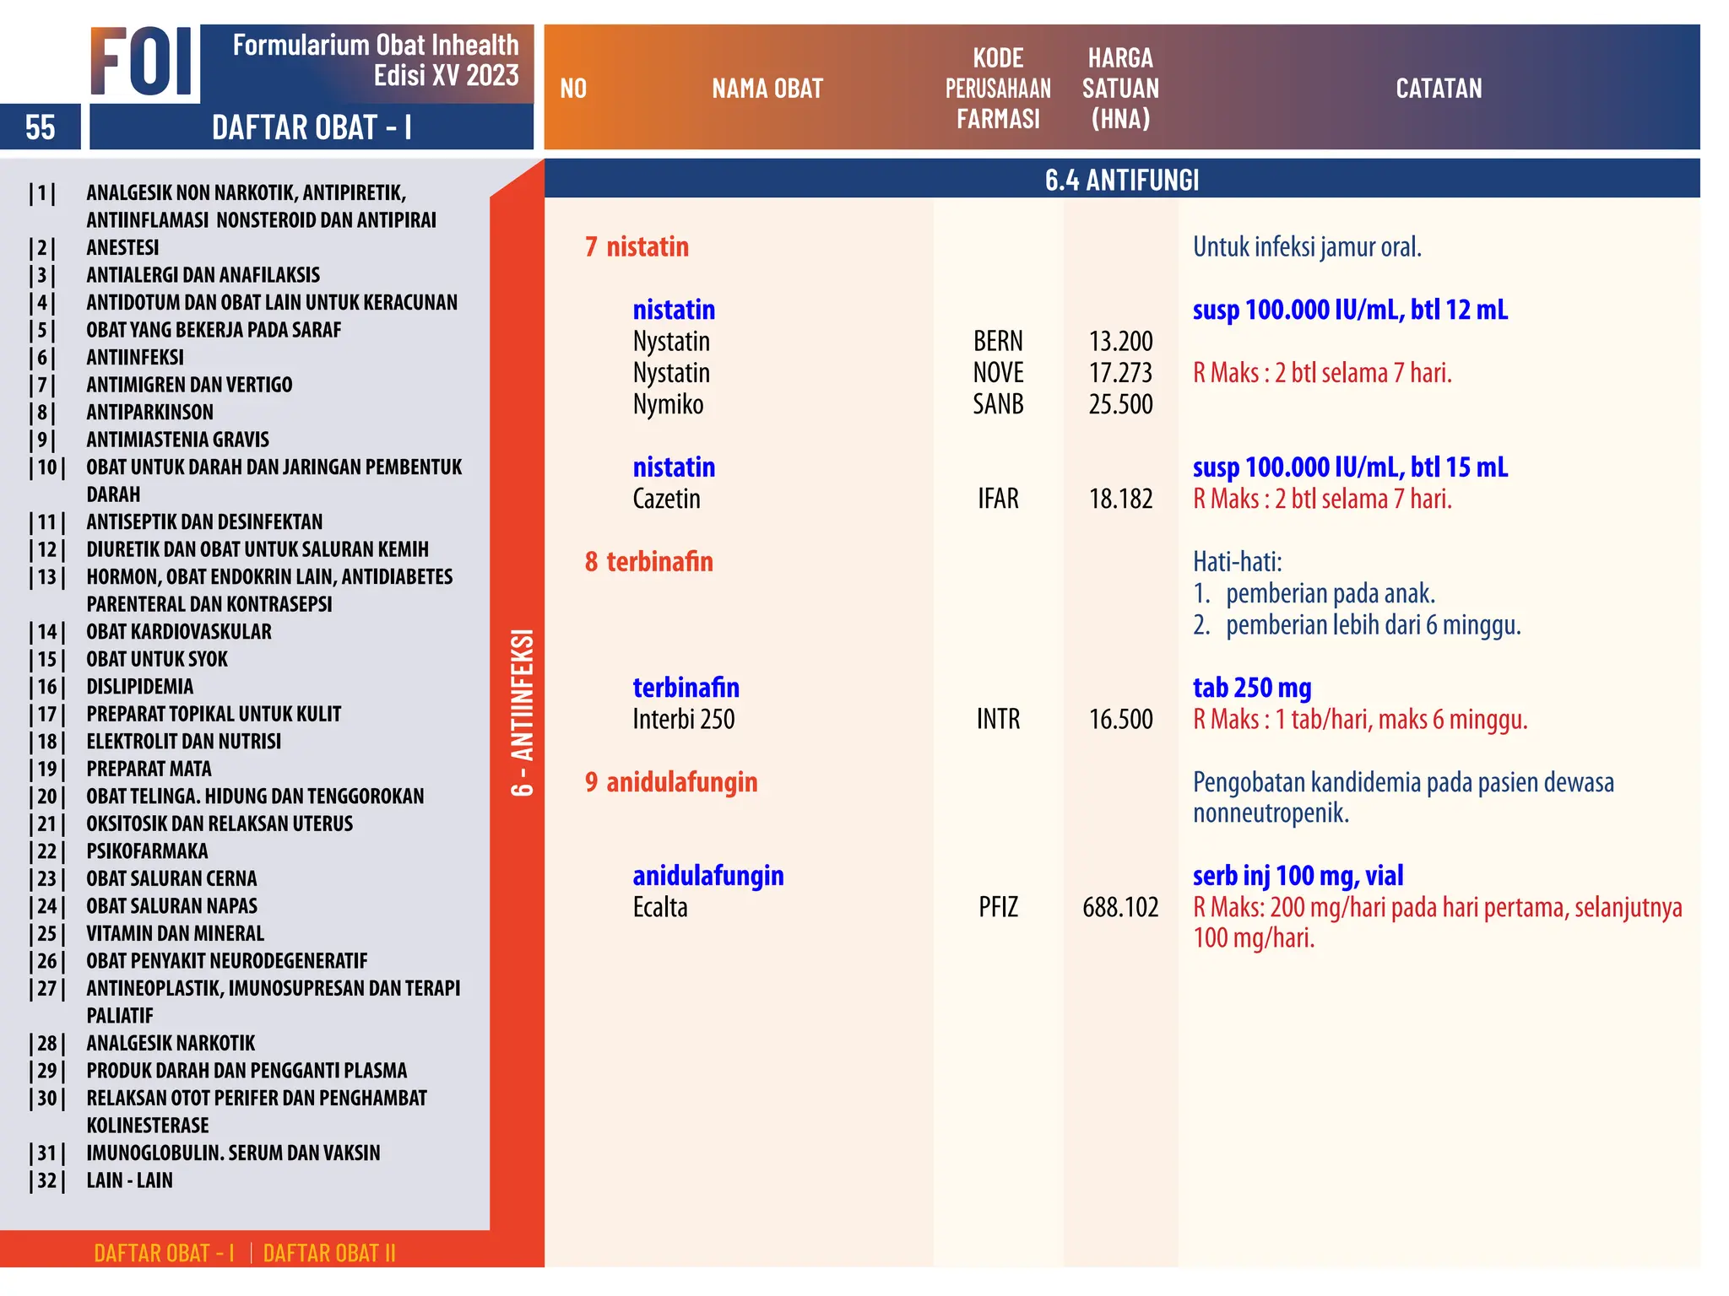Image resolution: width=1729 pixels, height=1296 pixels.
Task: Click the page number 55 box
Action: 40,127
